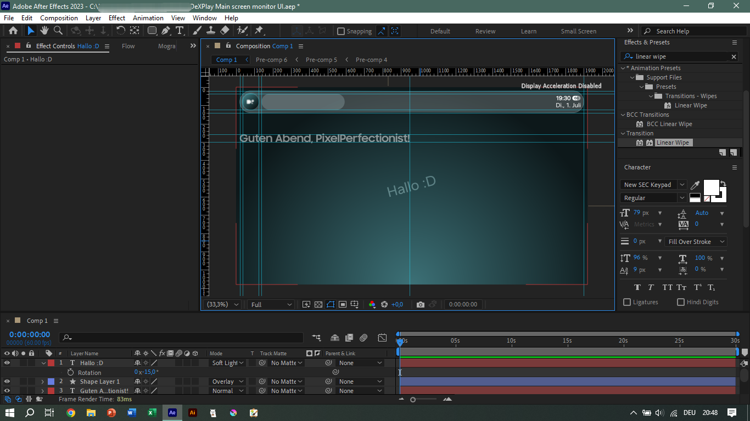
Task: Enable Ligatures in the Character panel
Action: coord(627,302)
